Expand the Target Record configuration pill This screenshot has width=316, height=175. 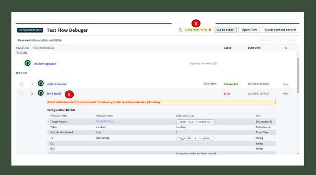195,122
